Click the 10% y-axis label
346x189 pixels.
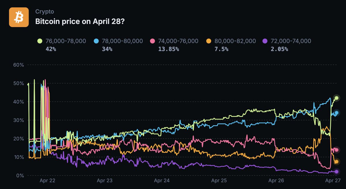[x=18, y=157]
